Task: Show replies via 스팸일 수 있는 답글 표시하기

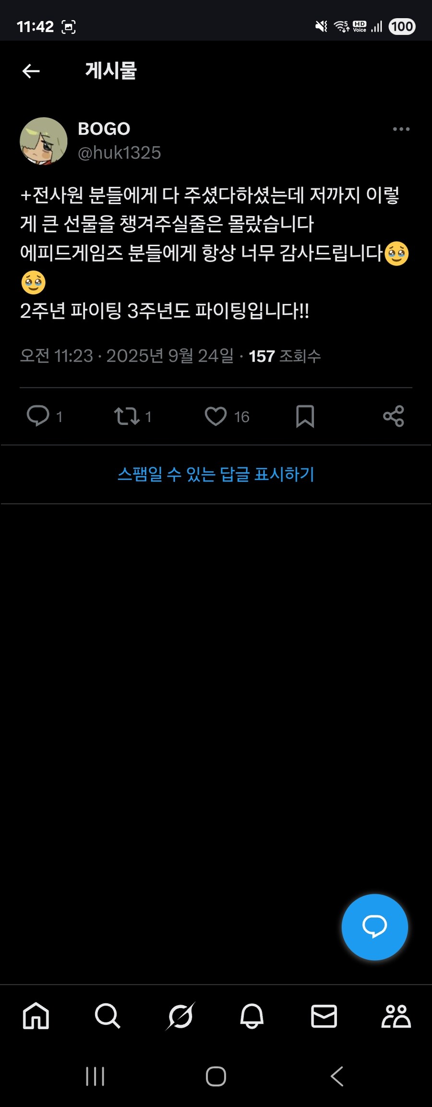Action: coord(216,474)
